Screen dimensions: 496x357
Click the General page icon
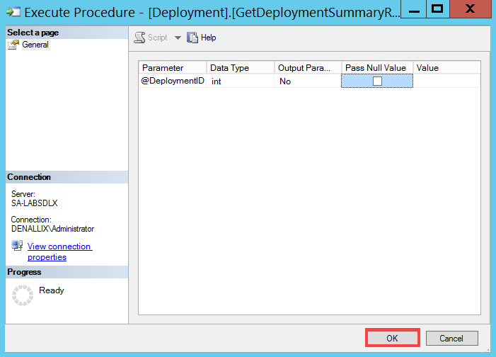[13, 45]
